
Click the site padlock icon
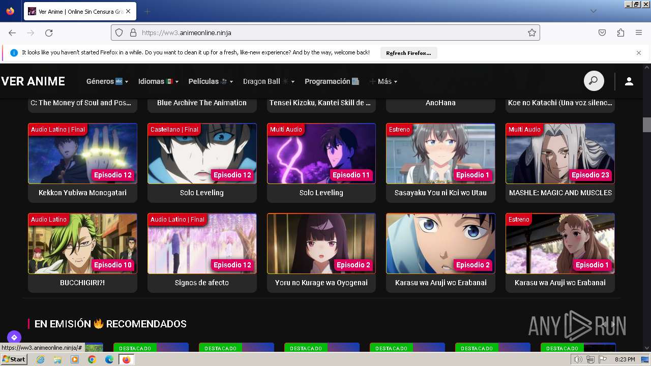[133, 33]
